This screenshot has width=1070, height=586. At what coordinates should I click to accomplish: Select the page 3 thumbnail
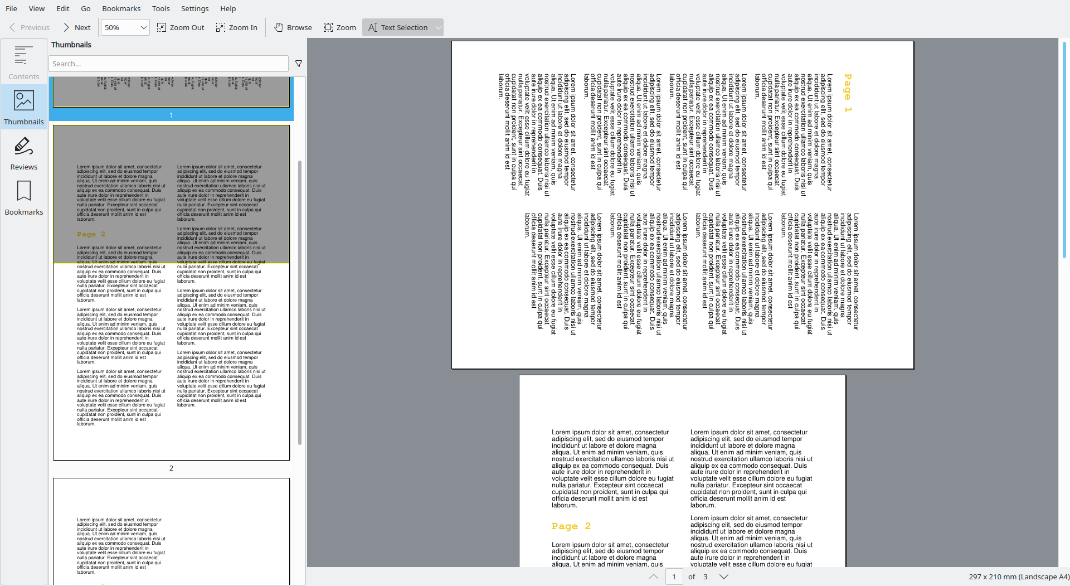[x=171, y=531]
